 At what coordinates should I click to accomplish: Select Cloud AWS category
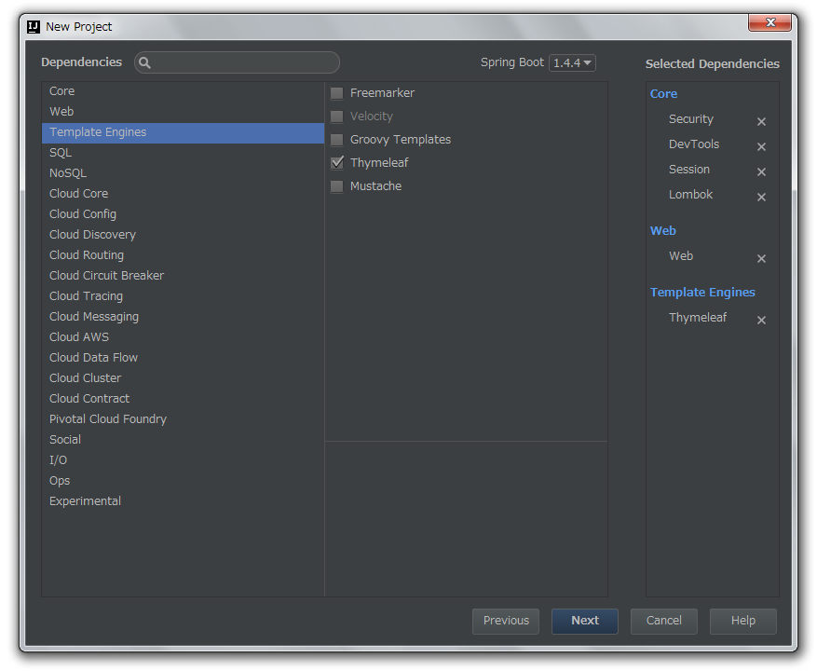click(x=183, y=336)
